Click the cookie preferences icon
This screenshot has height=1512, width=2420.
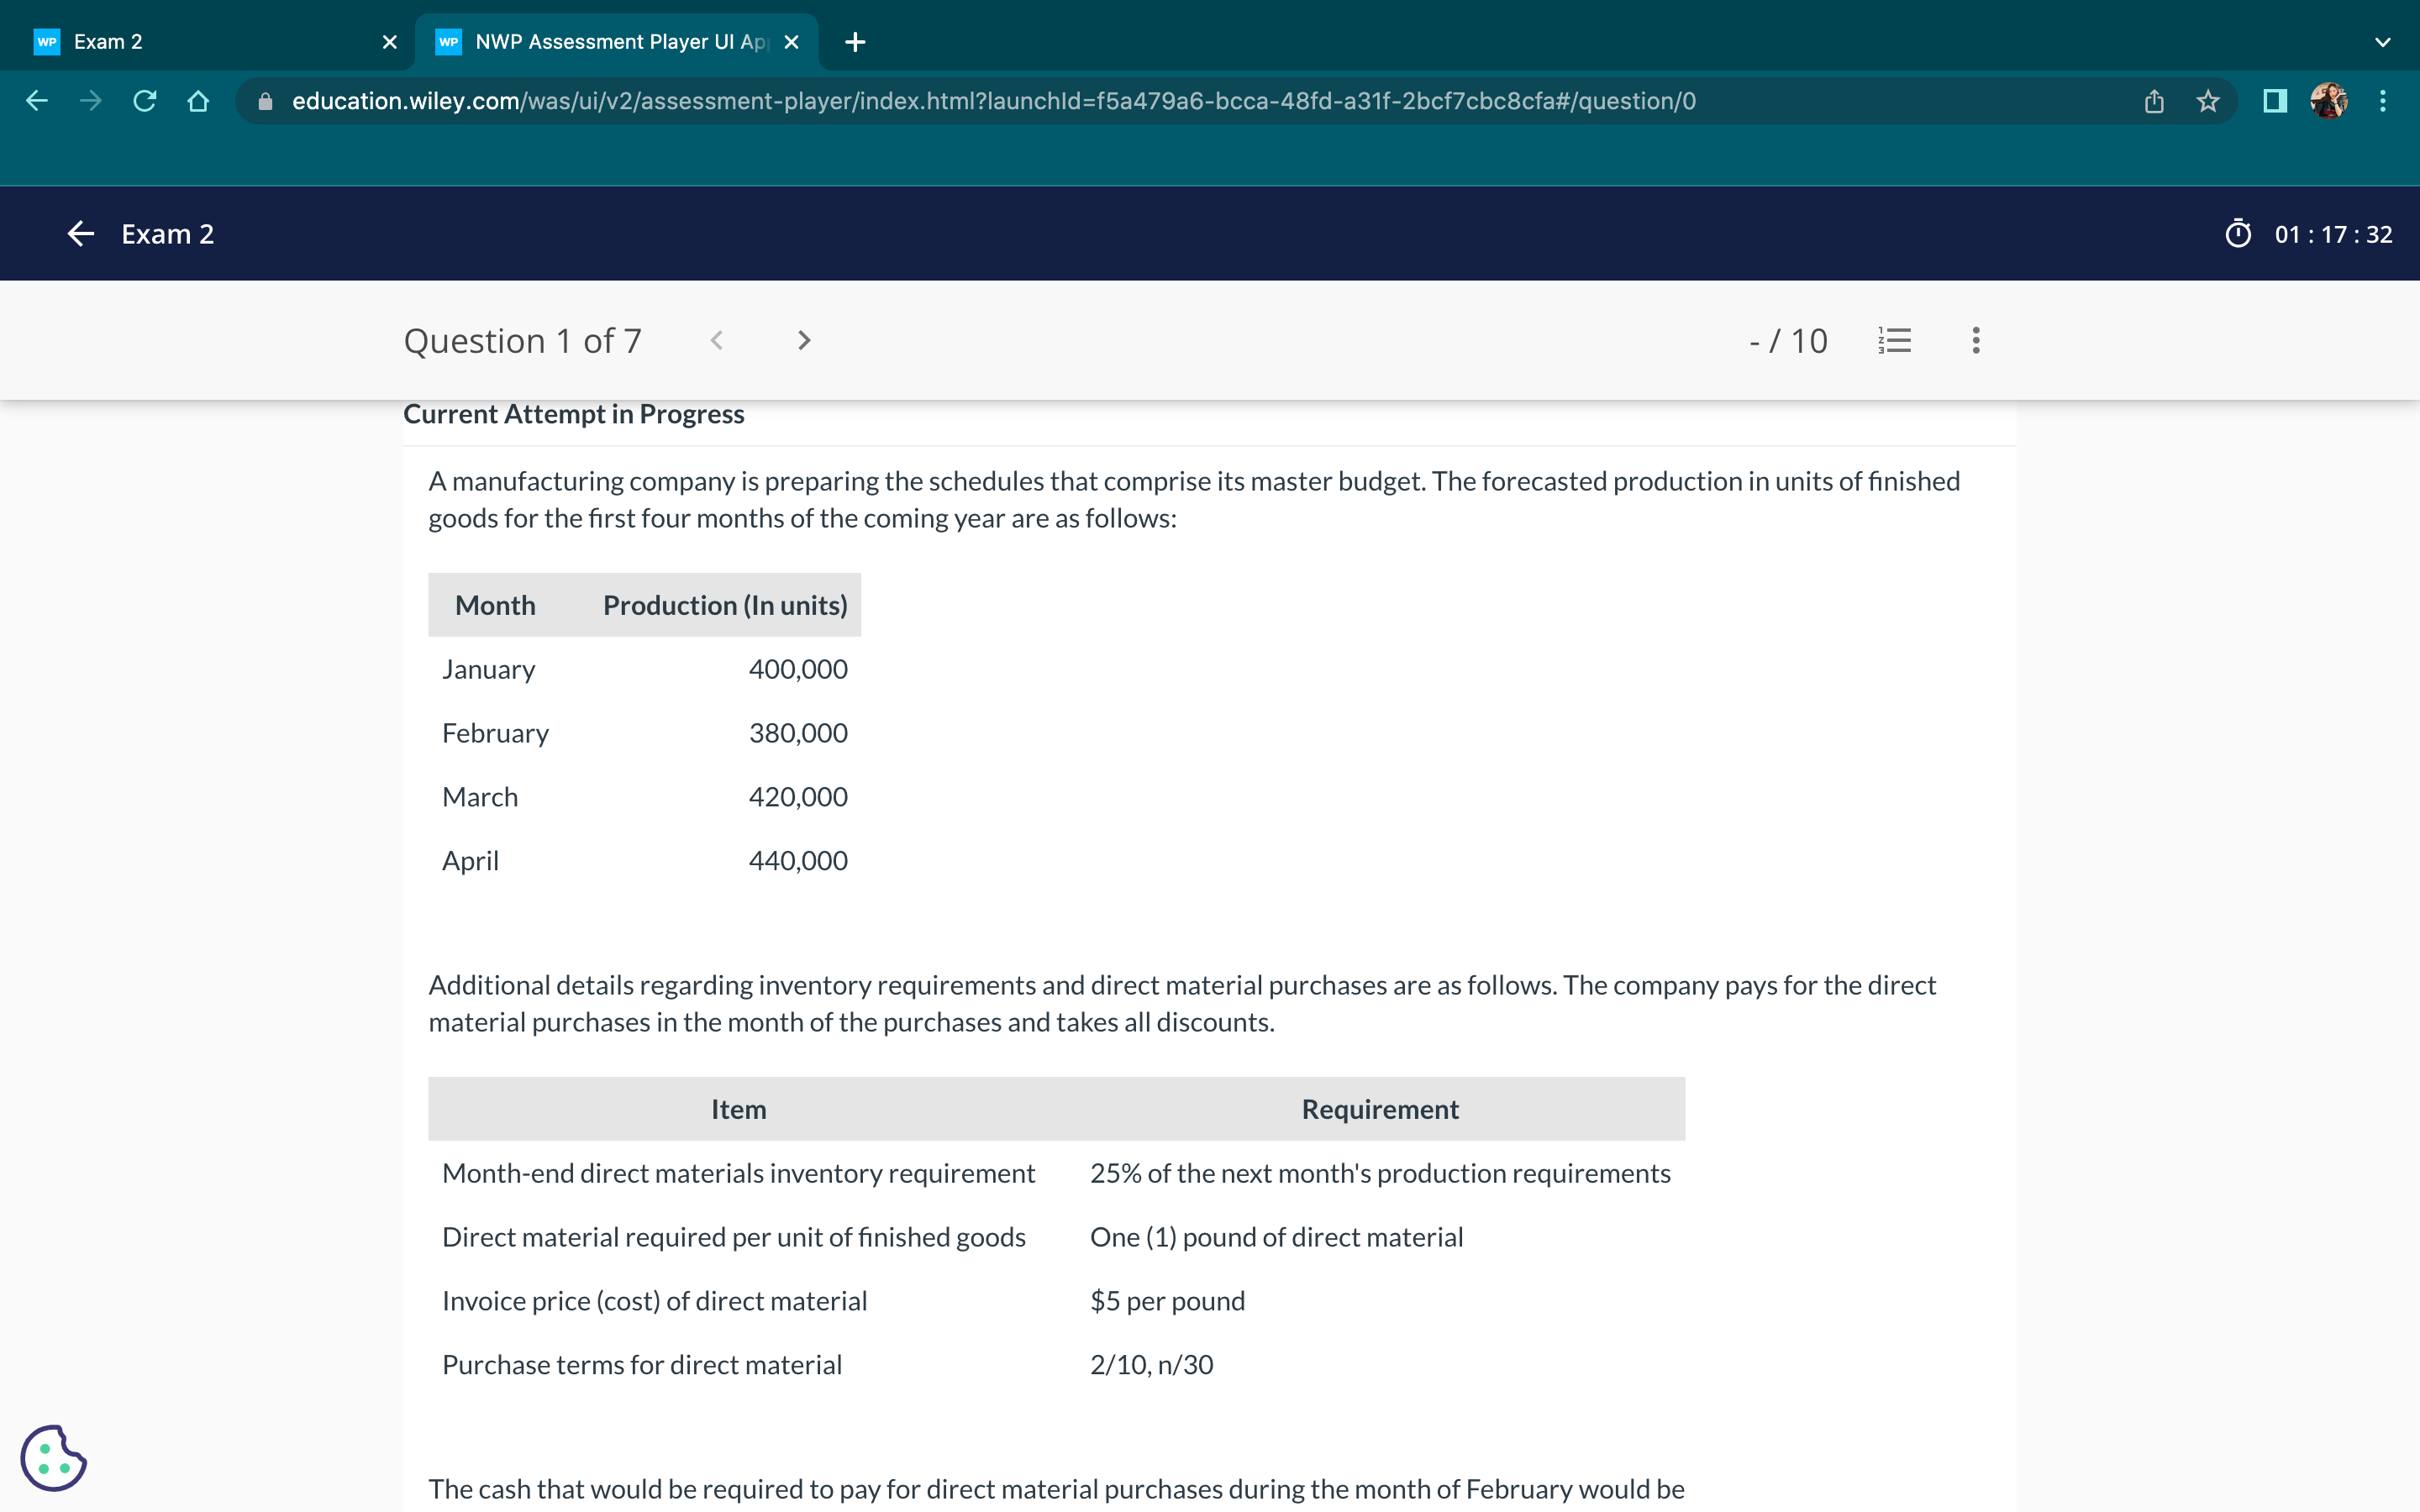[53, 1458]
